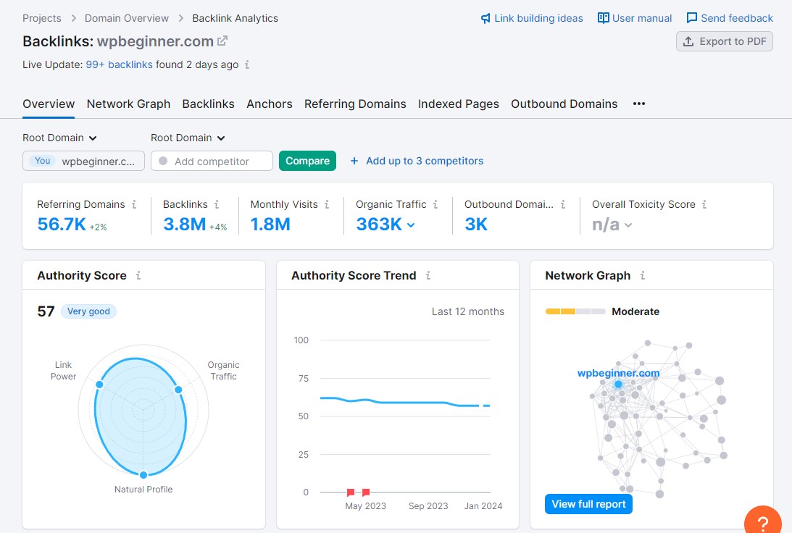This screenshot has height=533, width=792.
Task: Click the Export to PDF button
Action: click(x=725, y=41)
